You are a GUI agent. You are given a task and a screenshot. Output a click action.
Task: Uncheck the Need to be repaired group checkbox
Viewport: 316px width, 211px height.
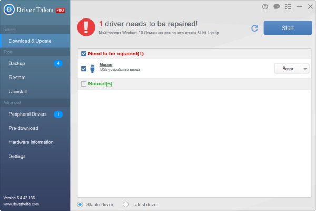(x=84, y=54)
